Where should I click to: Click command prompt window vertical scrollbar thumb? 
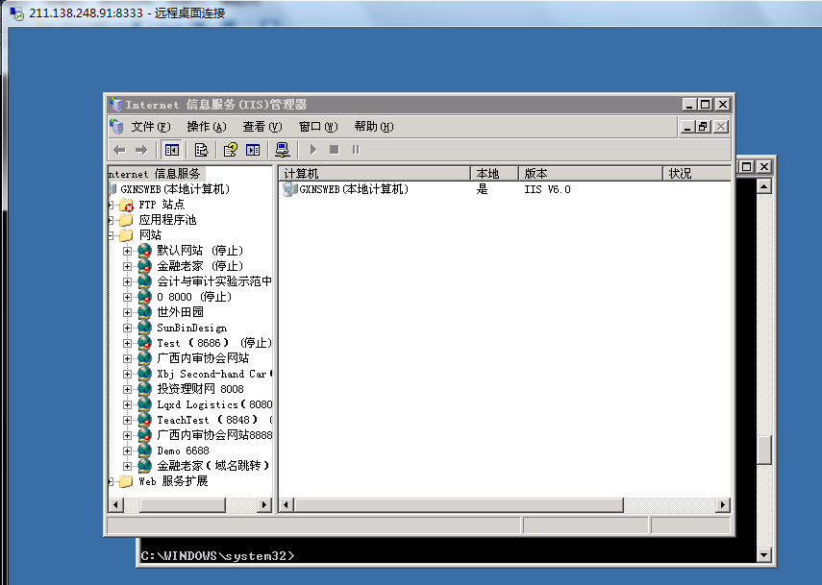[x=764, y=451]
